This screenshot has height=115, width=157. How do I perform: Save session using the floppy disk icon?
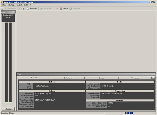23,9
